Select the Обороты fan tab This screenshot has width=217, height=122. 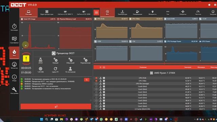pos(183,13)
